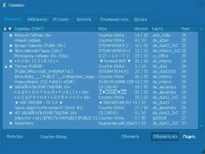Select the А Д Е К В А Т Н Ы Й P U B L I C 18+ server

[x=100, y=92]
